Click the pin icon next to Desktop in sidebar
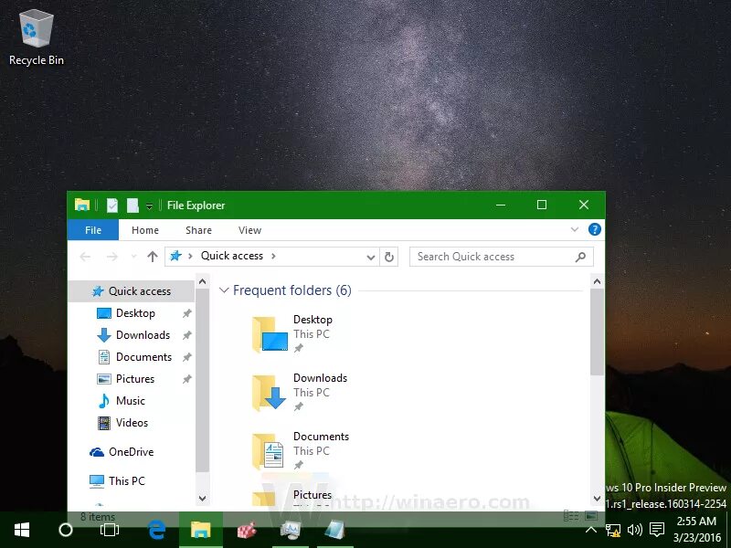The width and height of the screenshot is (731, 548). click(x=187, y=313)
